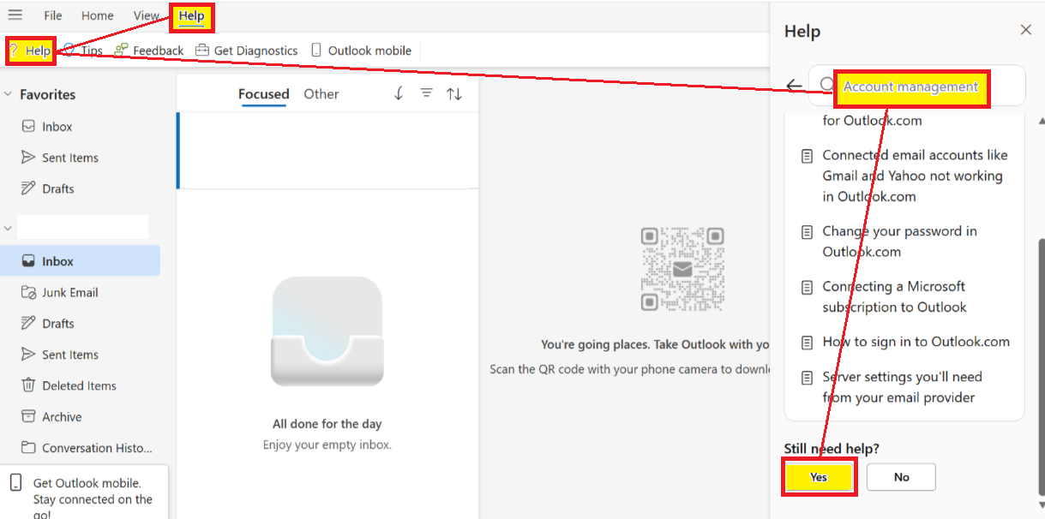1045x519 pixels.
Task: Click the Sent Items arrow icon in Favorites
Action: 28,158
